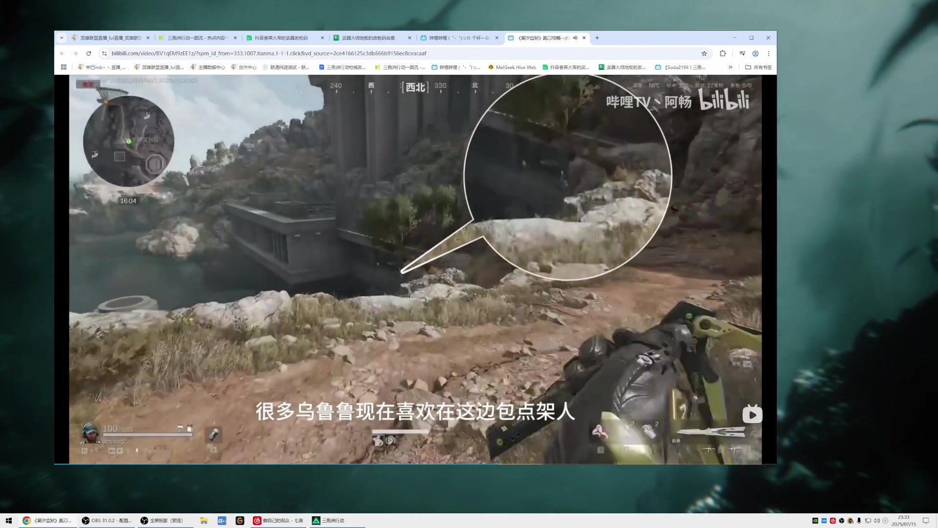Open the clock showing 23:33
Viewport: 938px width, 528px height.
click(x=903, y=521)
